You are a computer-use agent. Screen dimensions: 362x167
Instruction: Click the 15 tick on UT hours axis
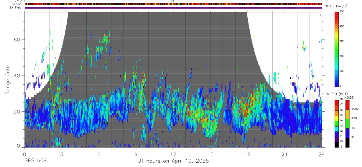pyautogui.click(x=210, y=154)
